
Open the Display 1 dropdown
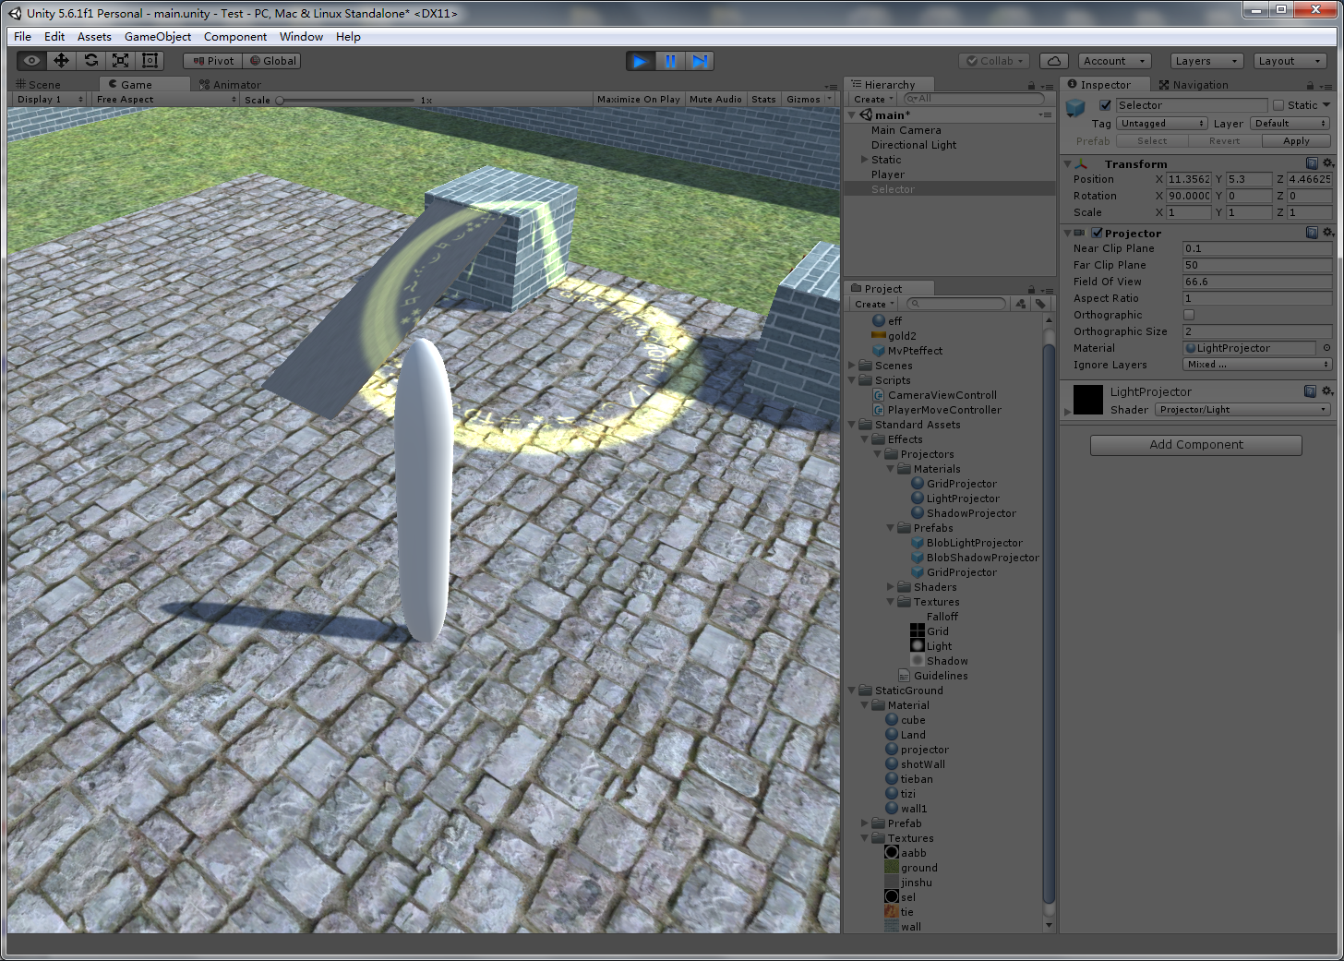click(50, 100)
